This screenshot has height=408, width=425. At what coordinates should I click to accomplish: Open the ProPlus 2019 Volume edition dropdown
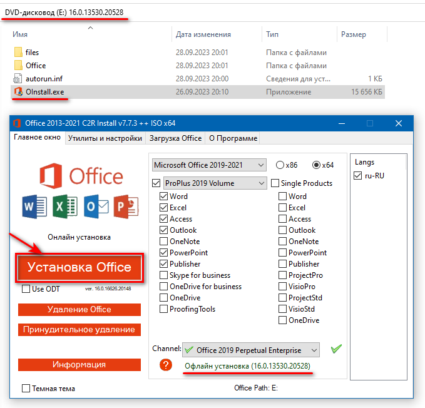(215, 183)
